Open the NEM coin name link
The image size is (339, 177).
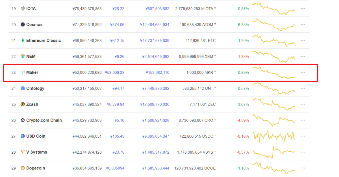coord(31,57)
